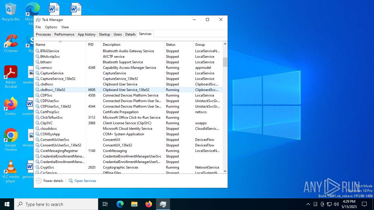Click the Windows Start button
Viewport: 374px width, 210px height.
pyautogui.click(x=7, y=204)
